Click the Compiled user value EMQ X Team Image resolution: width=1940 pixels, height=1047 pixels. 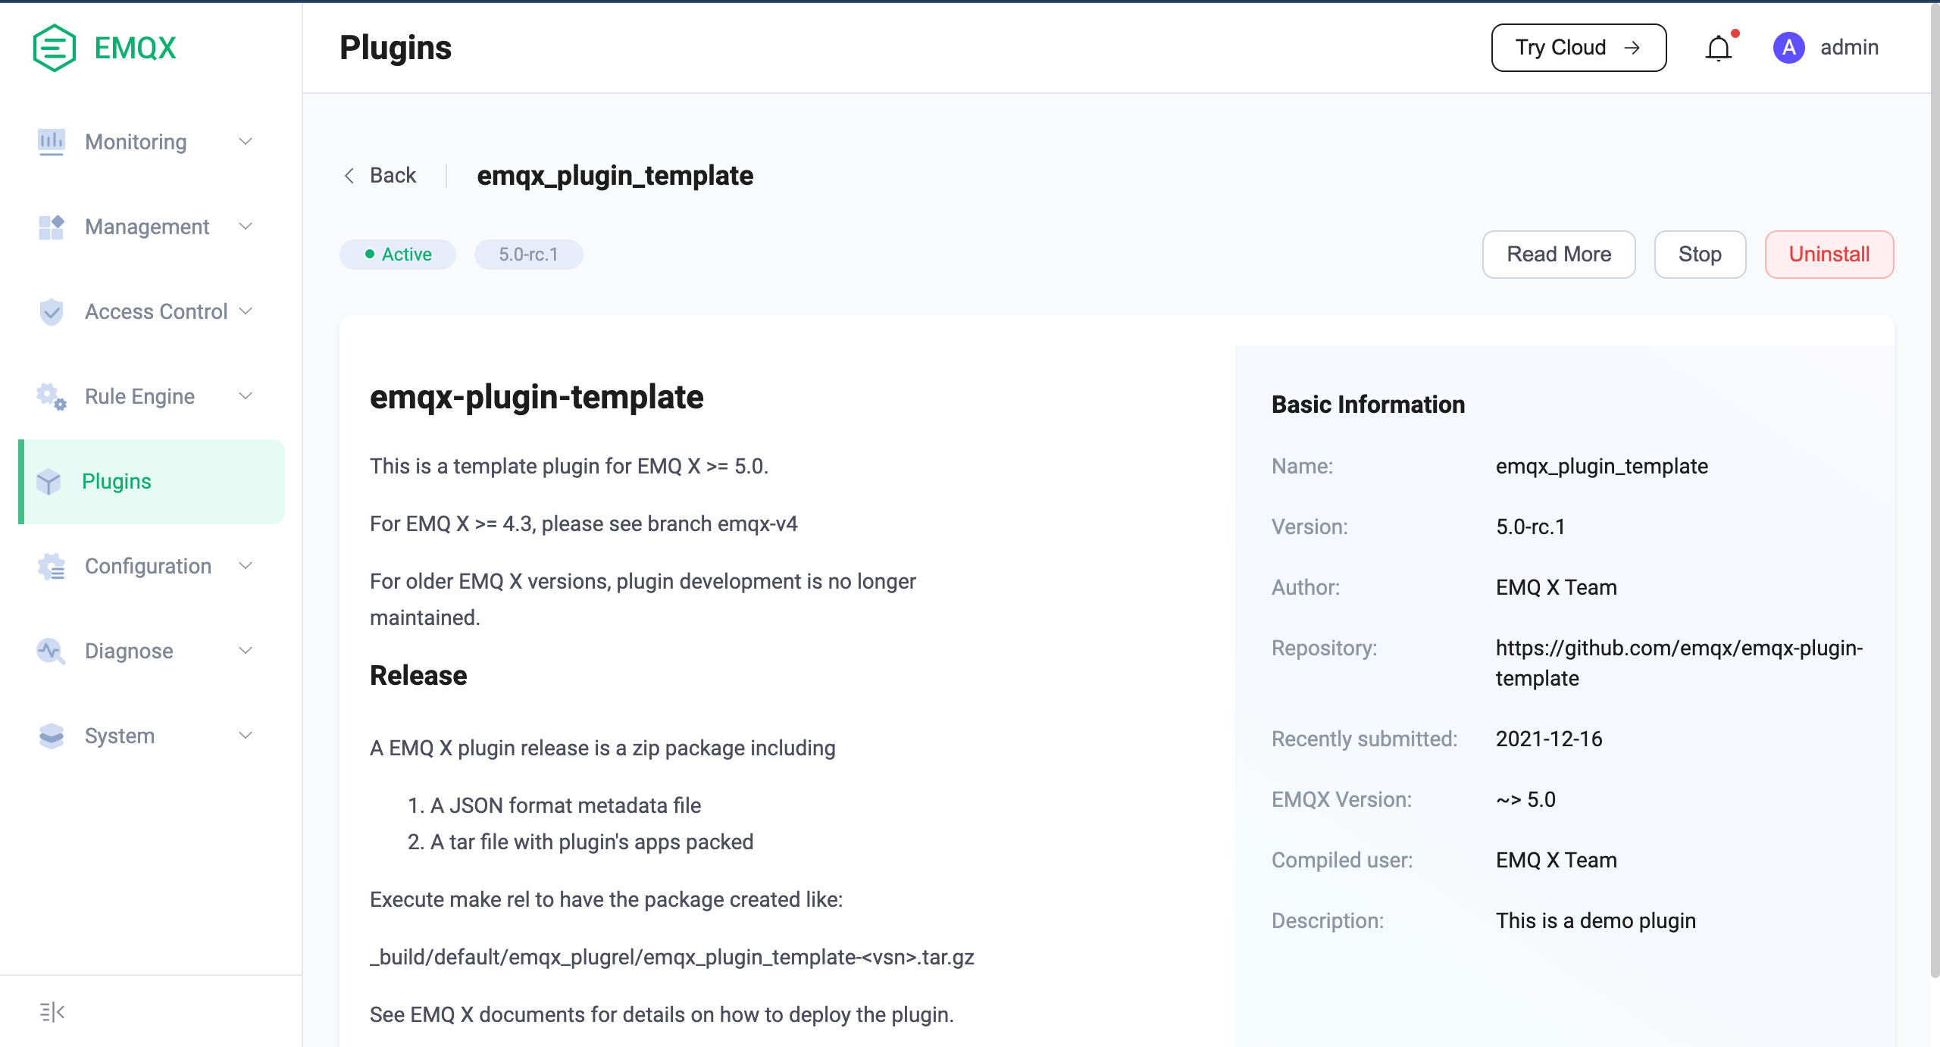point(1557,860)
